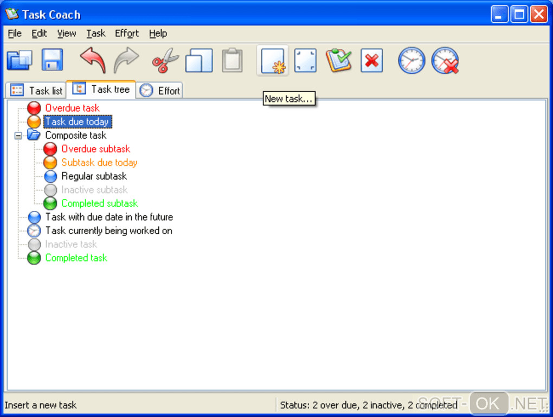
Task: Click the folder icon of Composite task
Action: tap(34, 135)
